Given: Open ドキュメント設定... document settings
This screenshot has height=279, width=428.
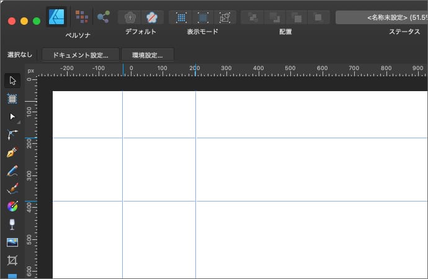Looking at the screenshot, I should click(x=81, y=55).
